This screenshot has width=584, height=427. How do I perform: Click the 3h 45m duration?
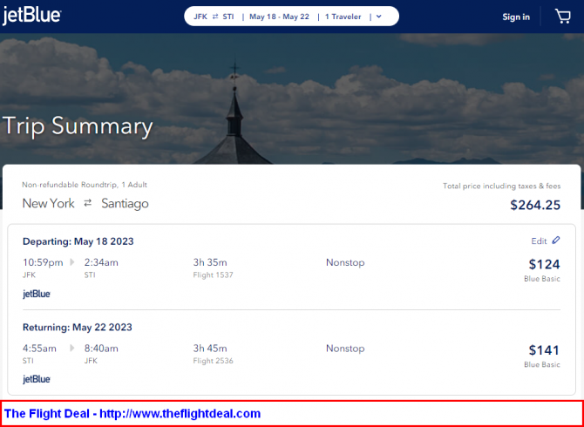click(x=210, y=349)
